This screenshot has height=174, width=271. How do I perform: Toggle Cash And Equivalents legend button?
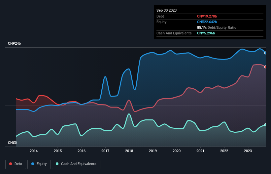coord(76,164)
